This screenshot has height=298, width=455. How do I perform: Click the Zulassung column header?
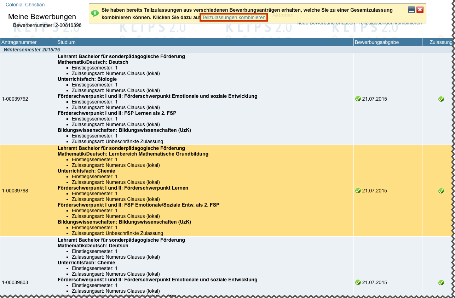pos(438,42)
